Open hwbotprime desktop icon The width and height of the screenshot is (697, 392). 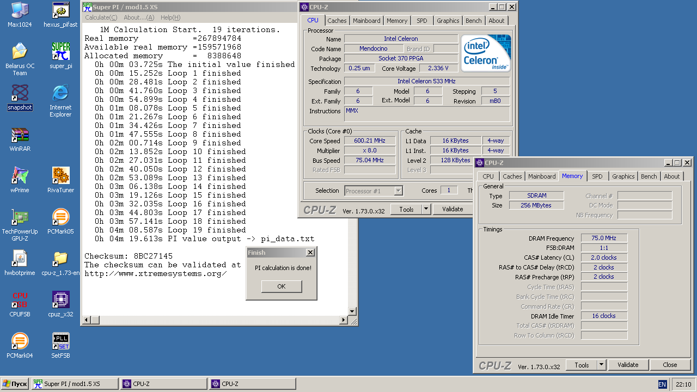[x=20, y=264]
